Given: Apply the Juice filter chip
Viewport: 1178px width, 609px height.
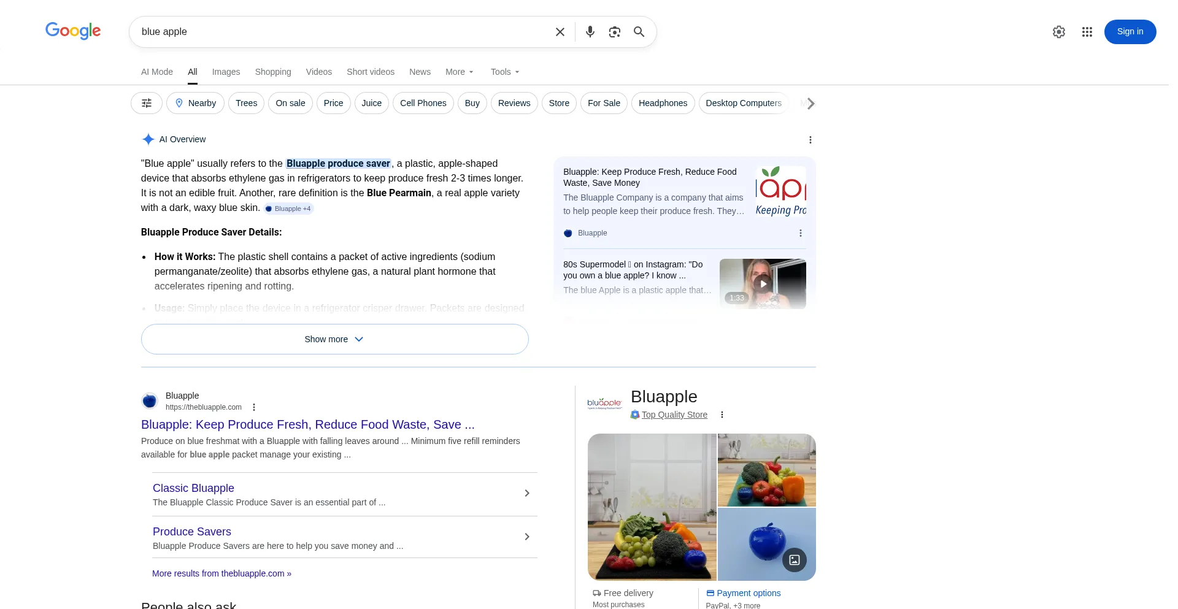Looking at the screenshot, I should coord(372,103).
